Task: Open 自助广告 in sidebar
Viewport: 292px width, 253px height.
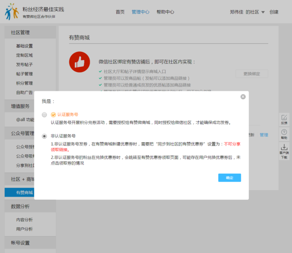Action: coord(24,92)
